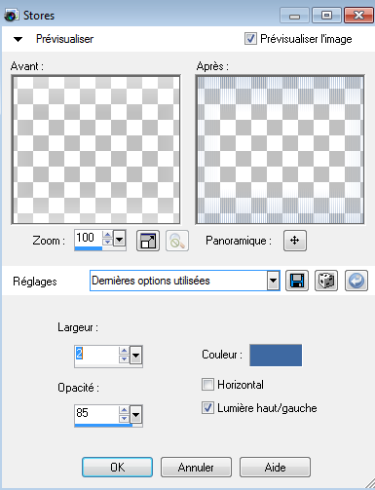
Task: Click the Après preview pane
Action: point(280,149)
